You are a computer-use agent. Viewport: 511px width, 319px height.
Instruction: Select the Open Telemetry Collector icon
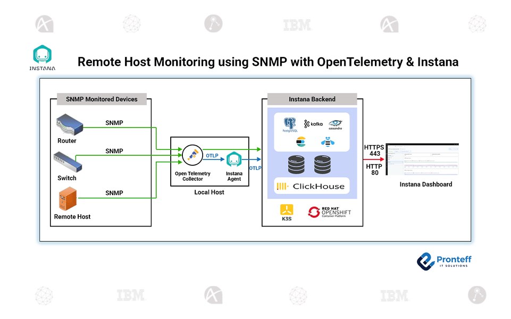click(192, 156)
